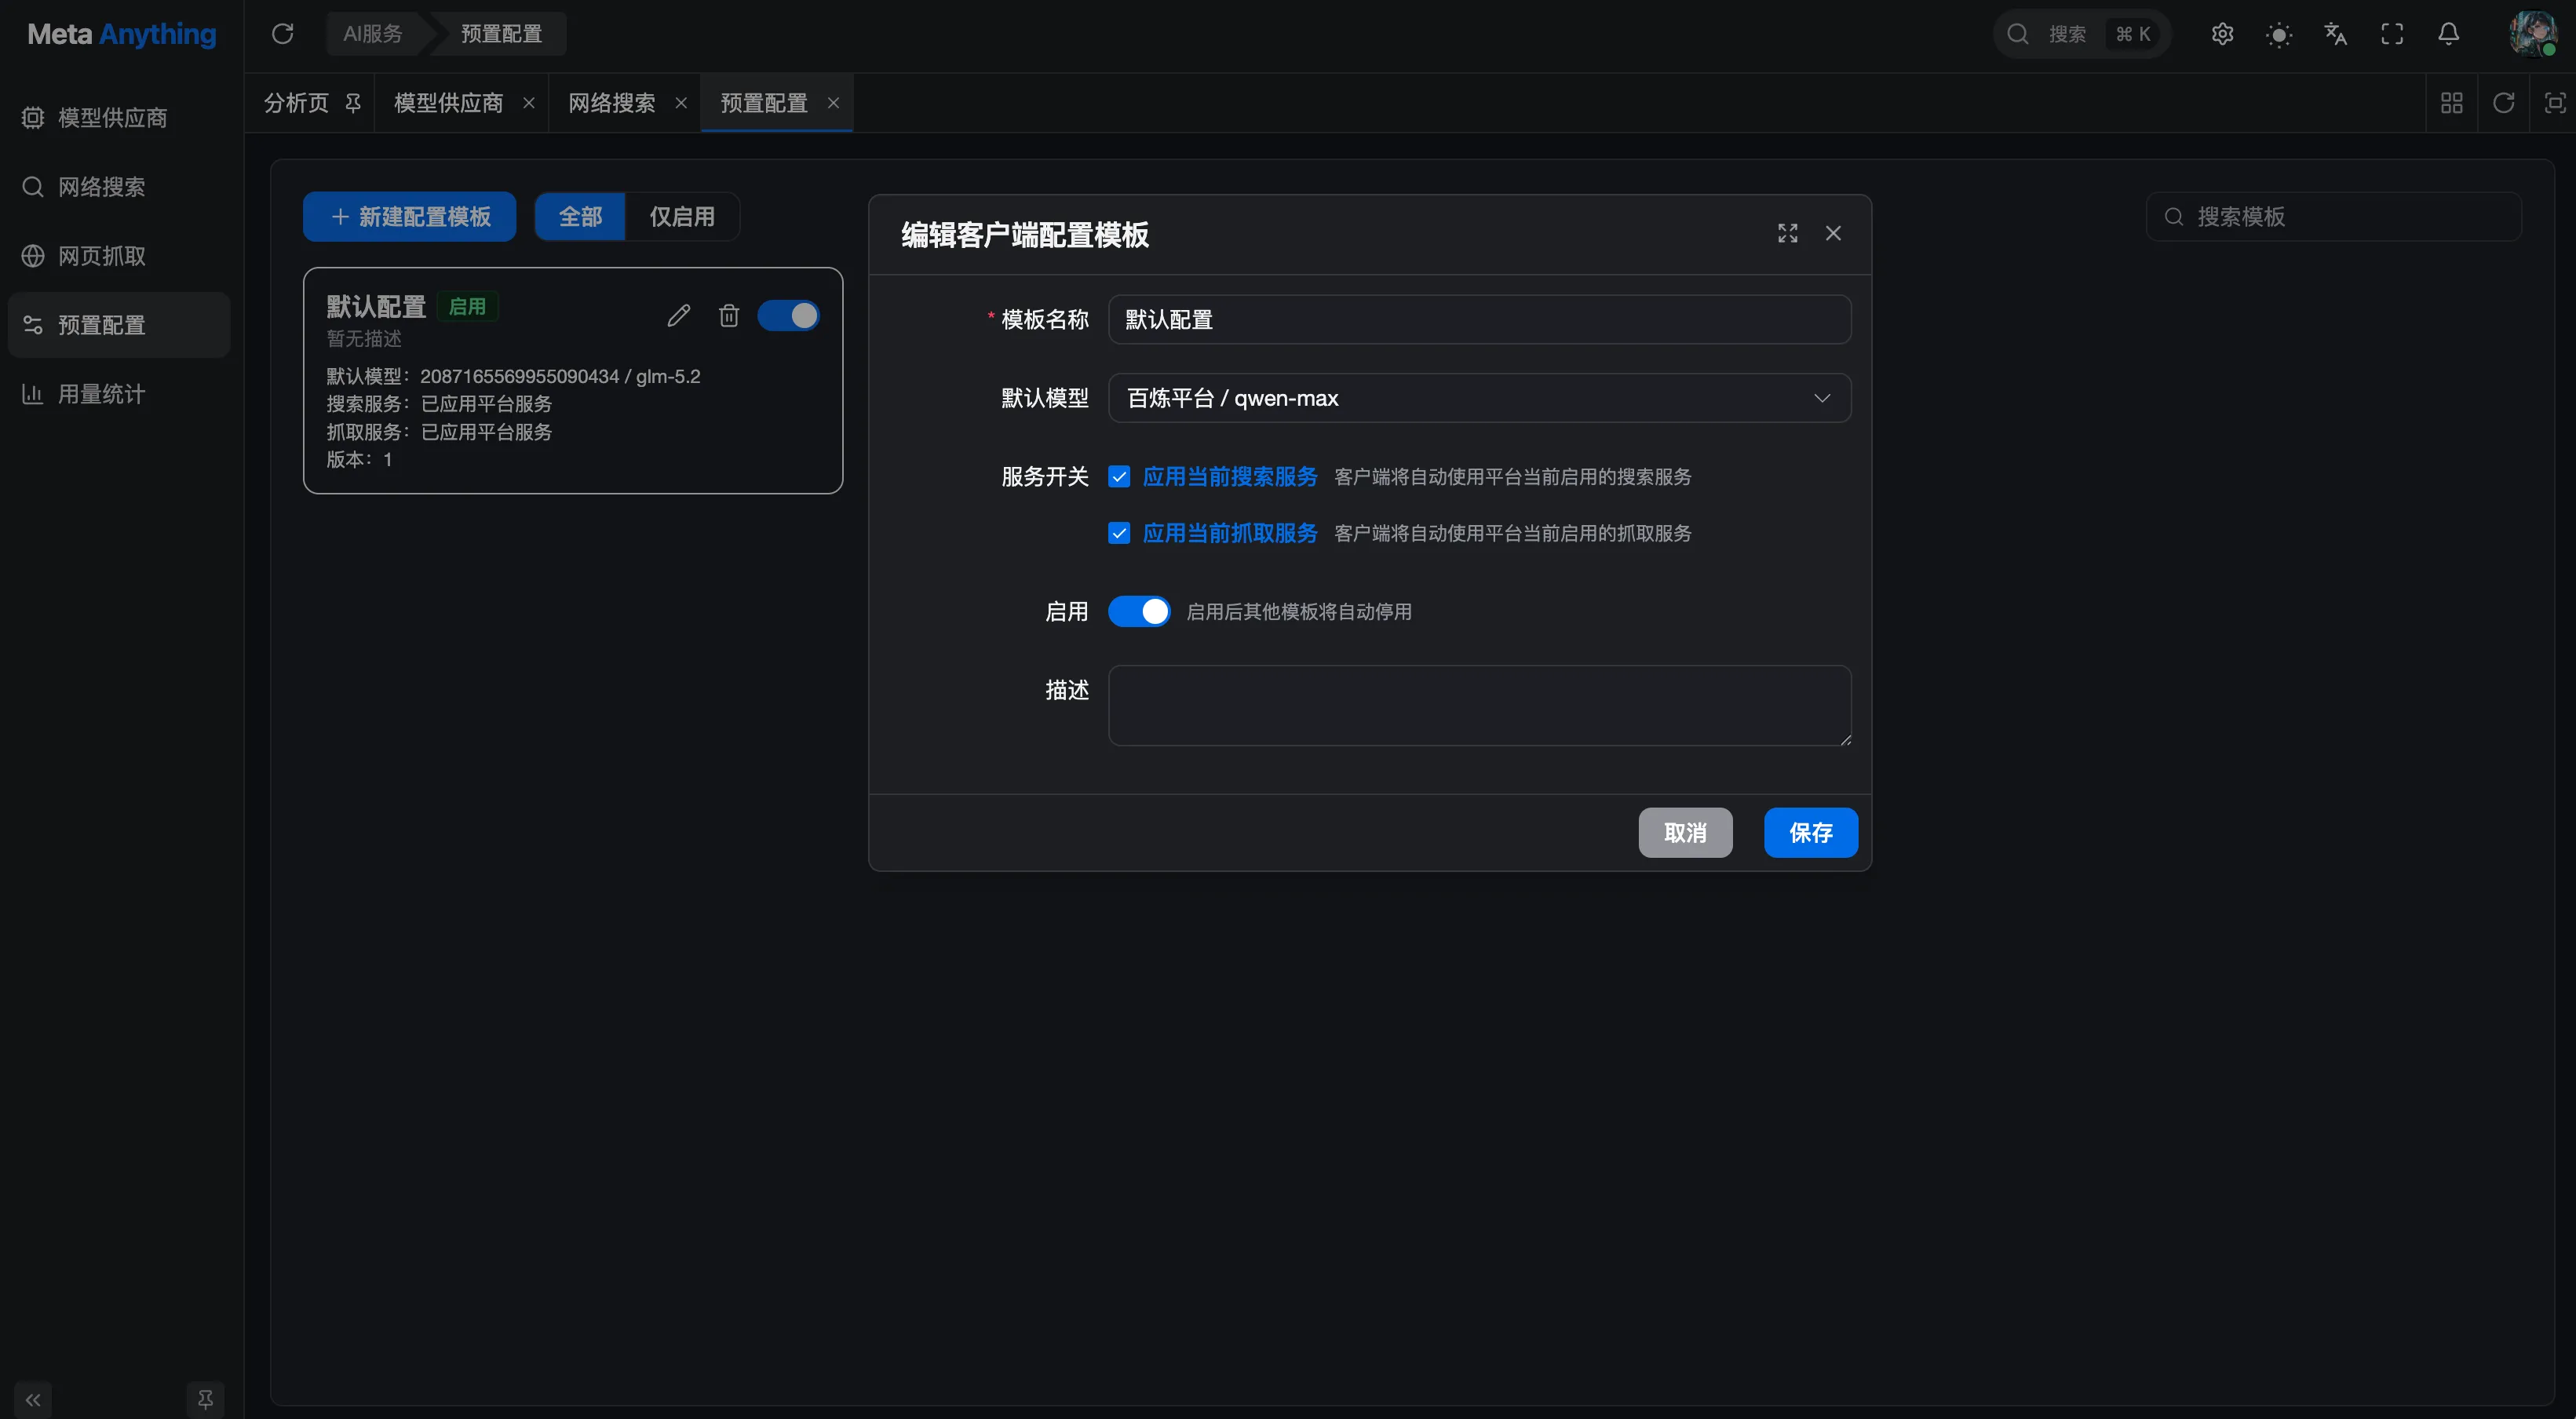Uncheck 应用当前抓取服务 checkbox

pos(1119,533)
